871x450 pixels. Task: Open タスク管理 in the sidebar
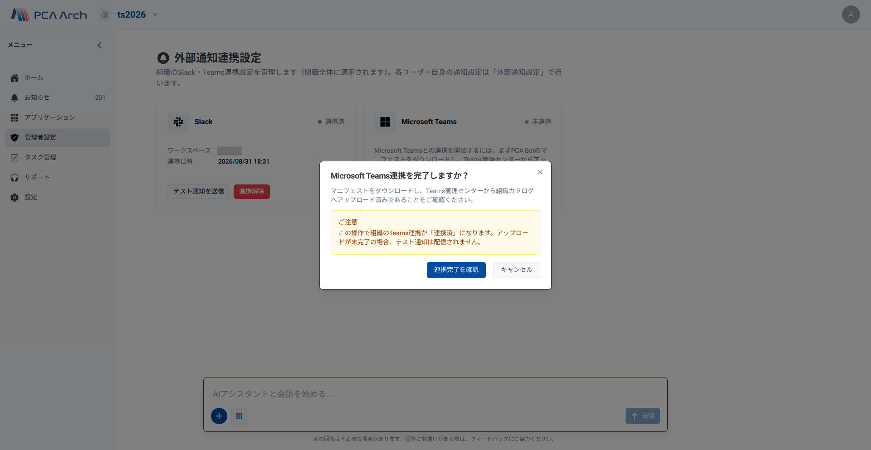point(58,157)
